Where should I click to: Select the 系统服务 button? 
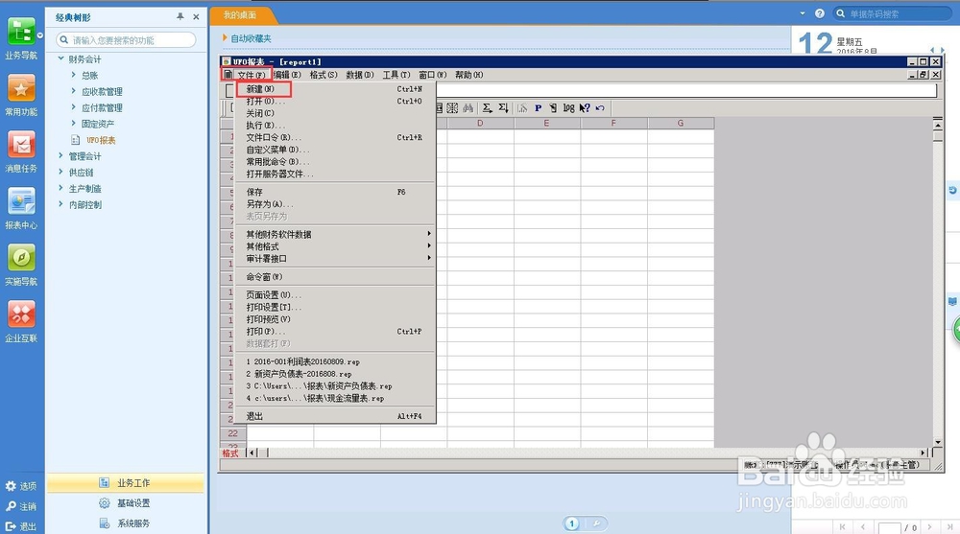[126, 523]
